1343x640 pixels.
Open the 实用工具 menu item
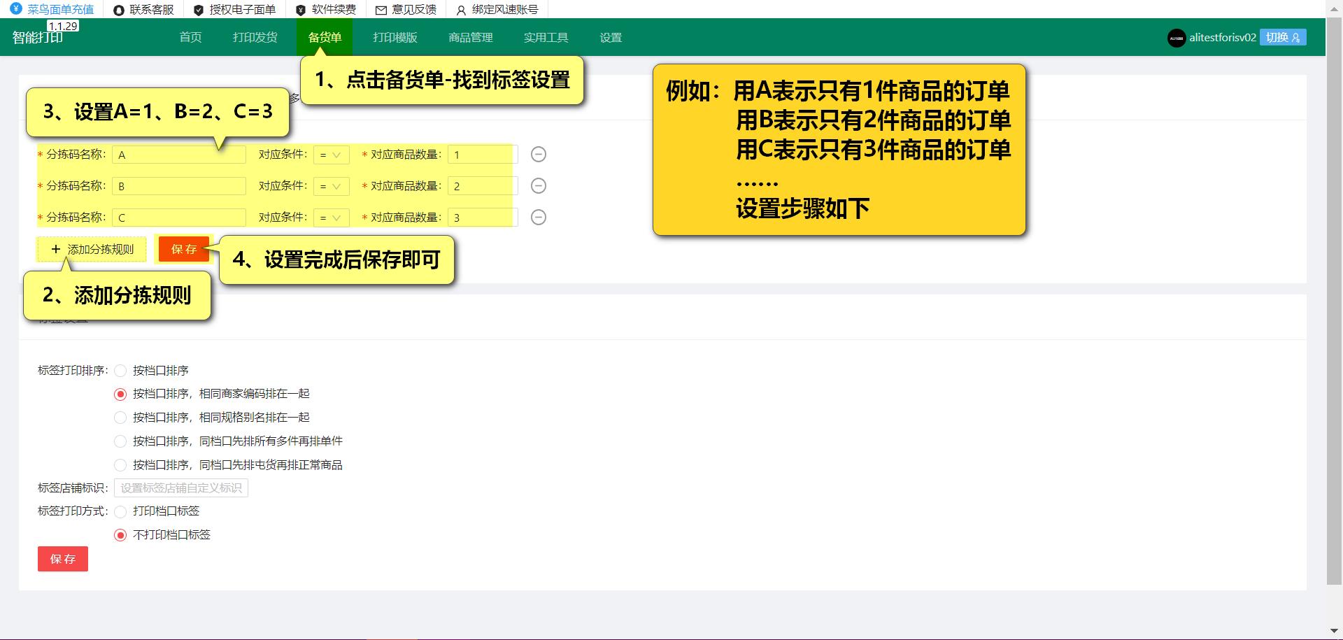point(546,37)
